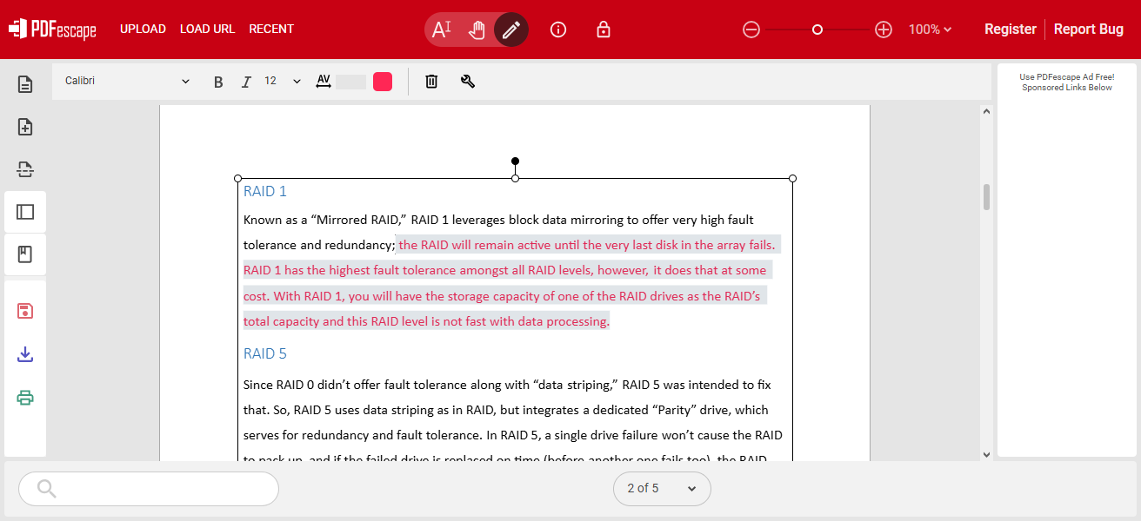Viewport: 1141px width, 521px height.
Task: Open the 2 of 5 page selector
Action: click(x=662, y=488)
